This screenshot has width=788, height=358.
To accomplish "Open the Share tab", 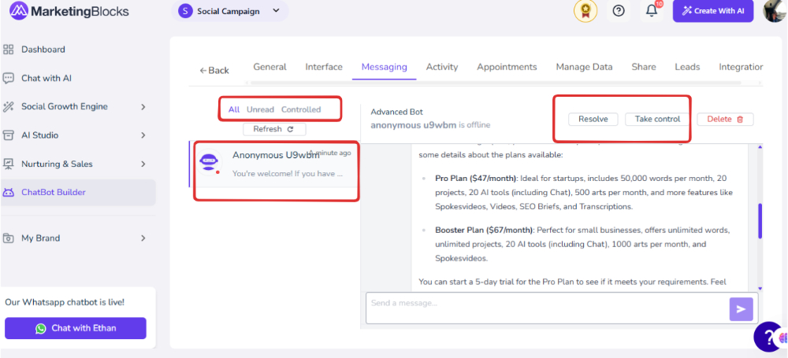I will coord(644,67).
